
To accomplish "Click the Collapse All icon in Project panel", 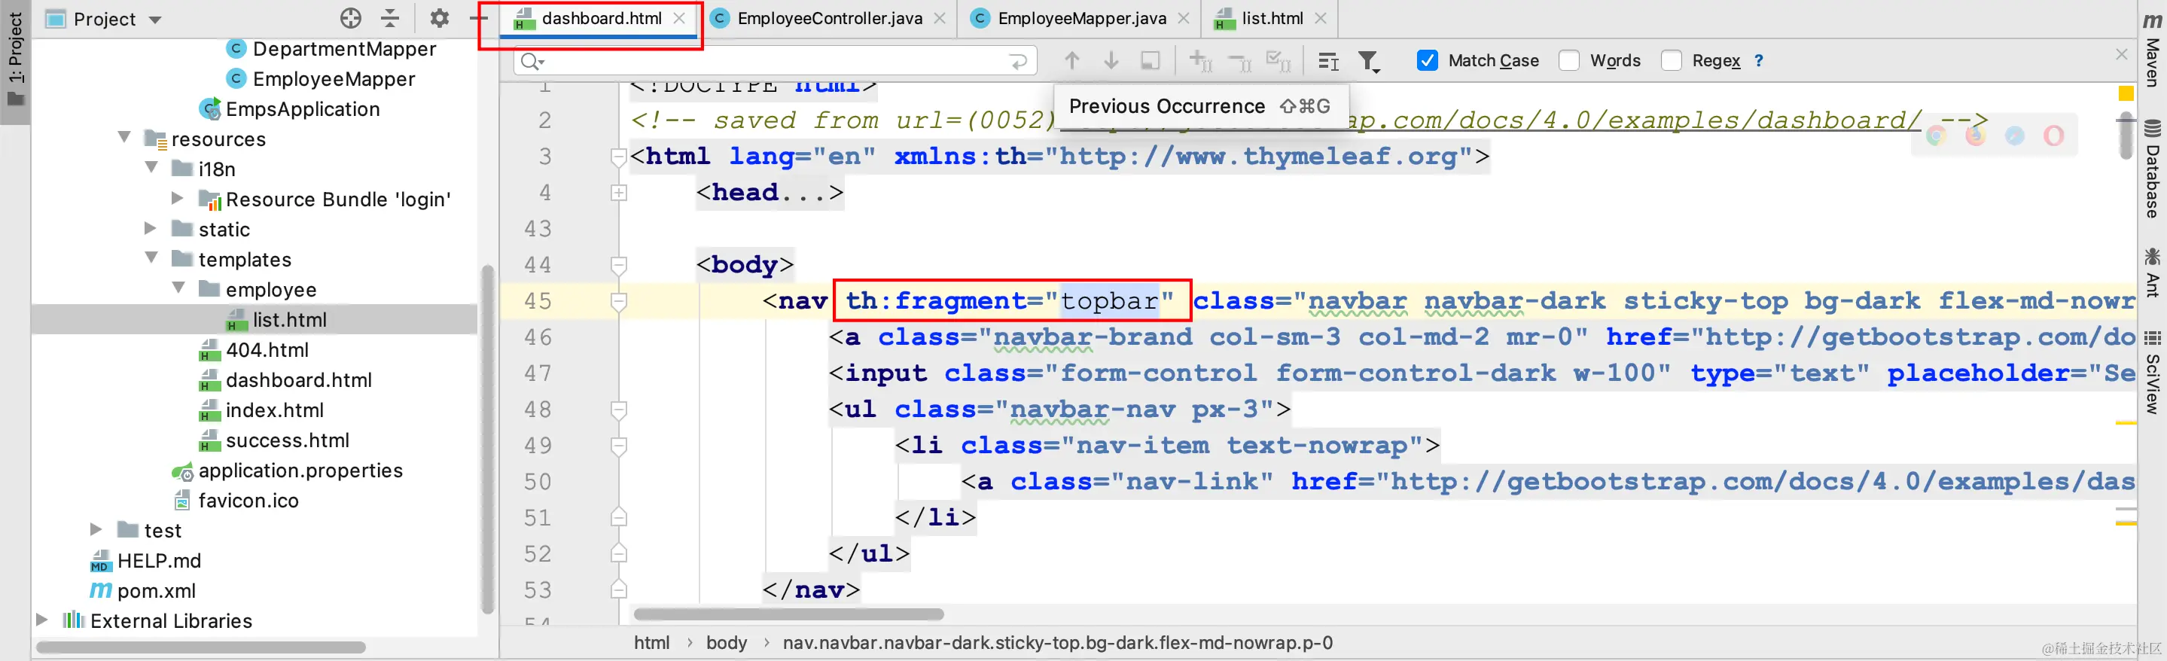I will (390, 17).
